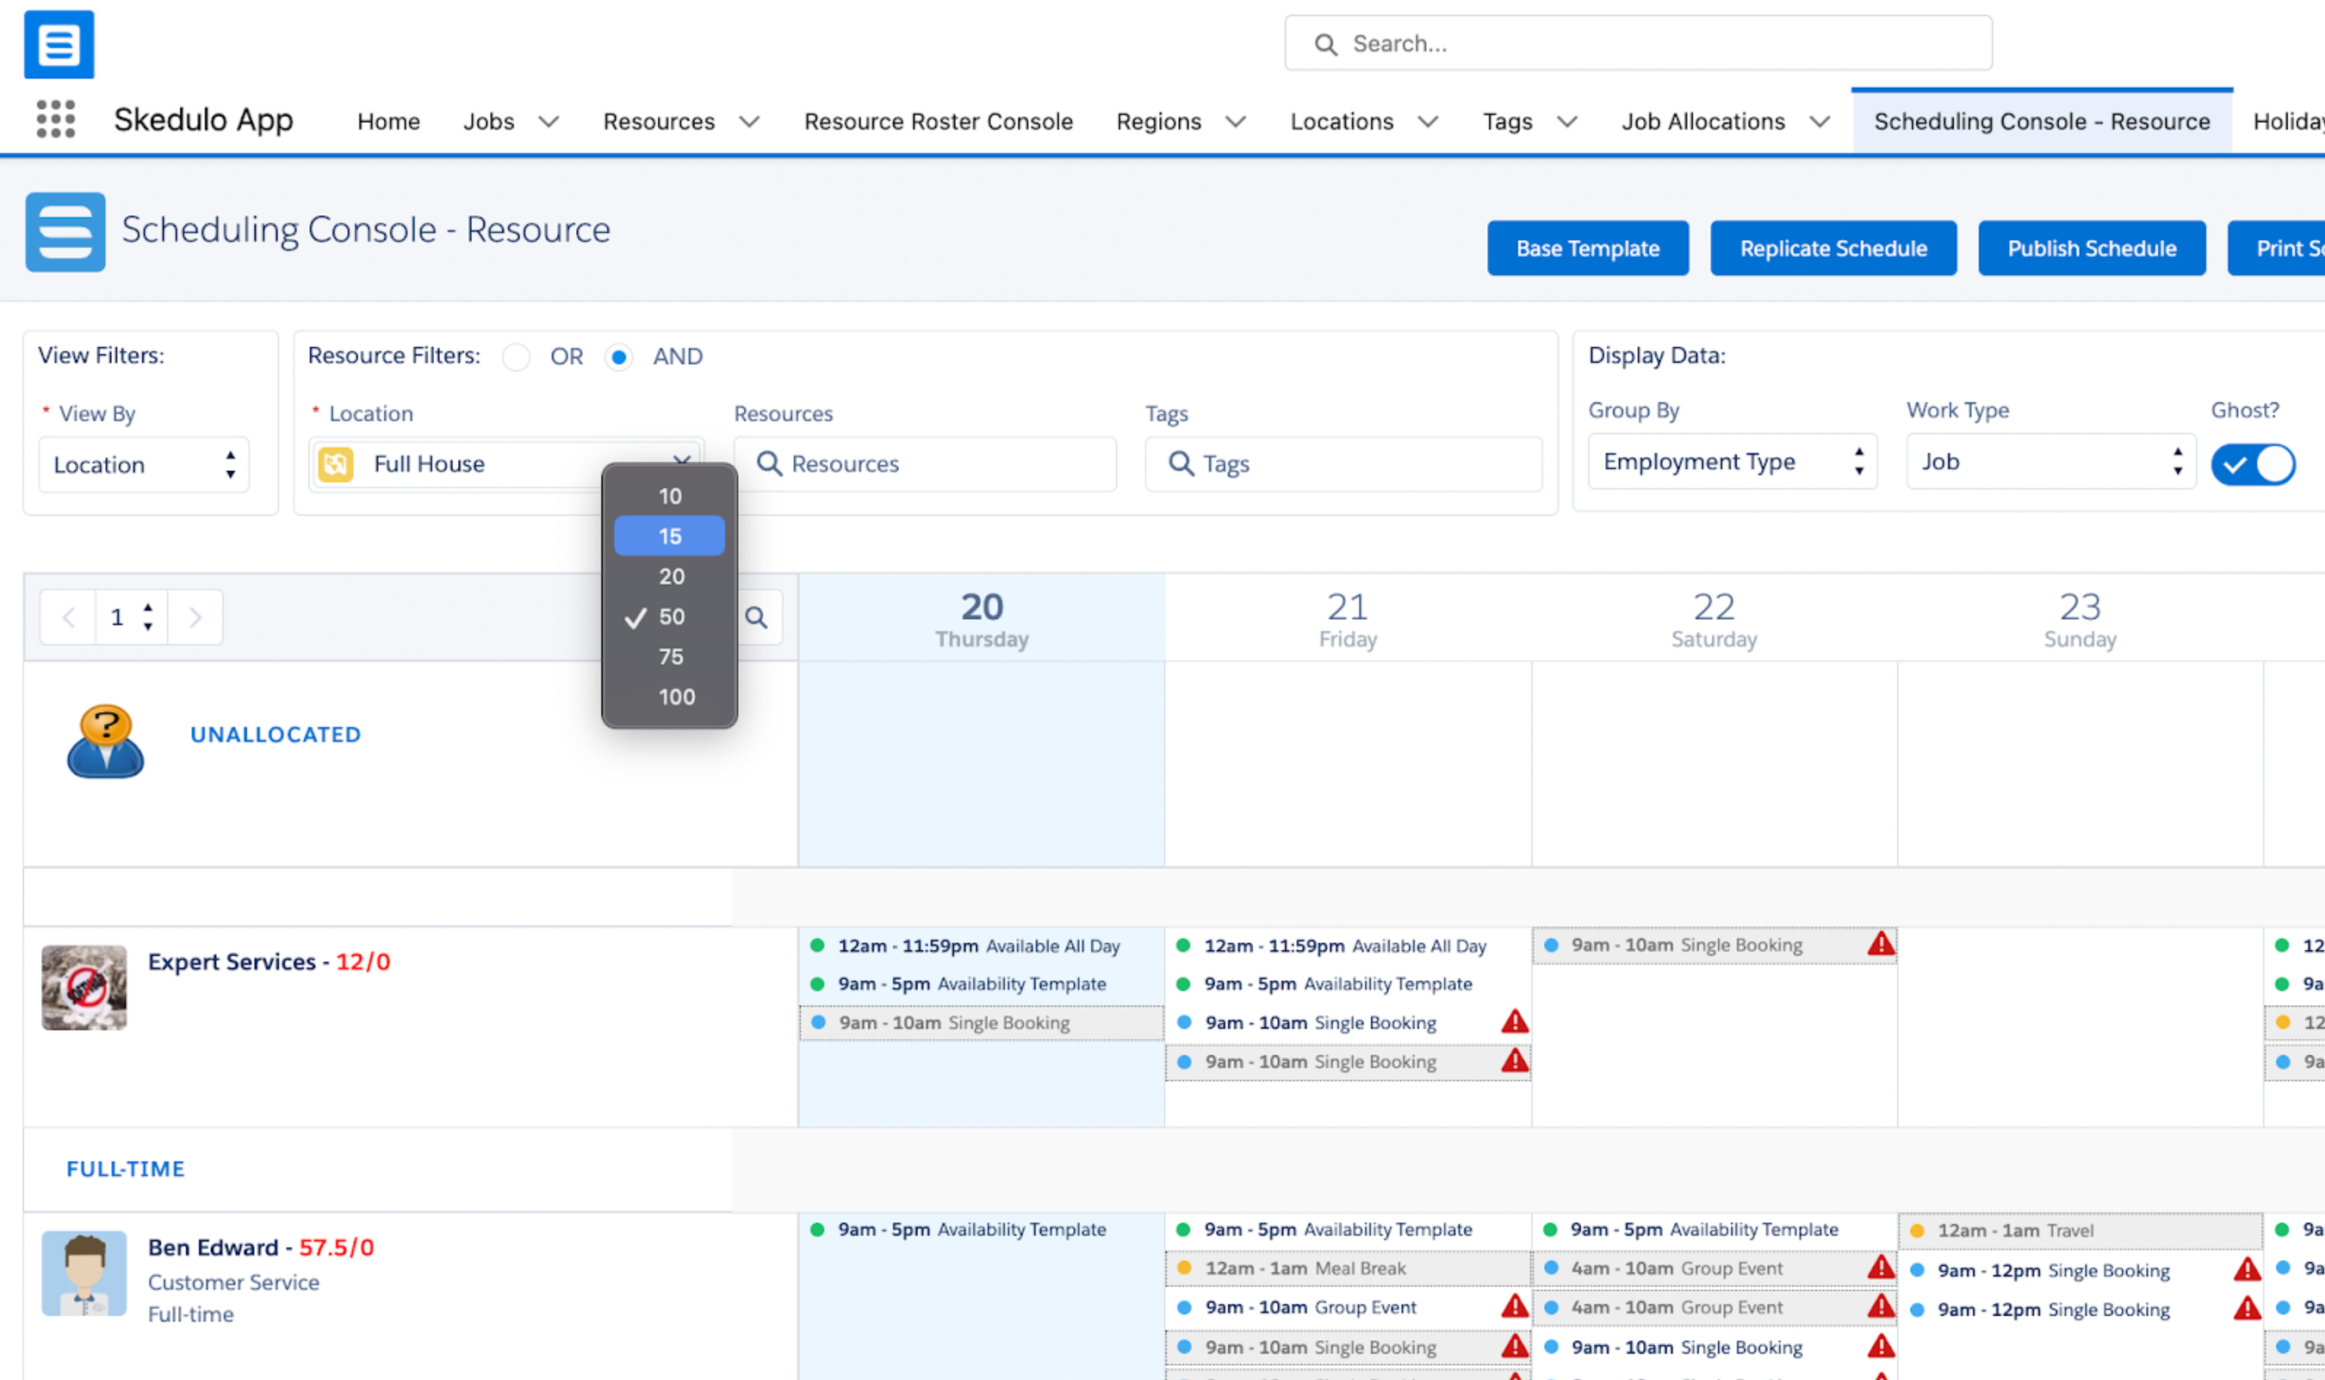Choose 50 in the page size list
Screen dimensions: 2325x1380
pyautogui.click(x=670, y=616)
